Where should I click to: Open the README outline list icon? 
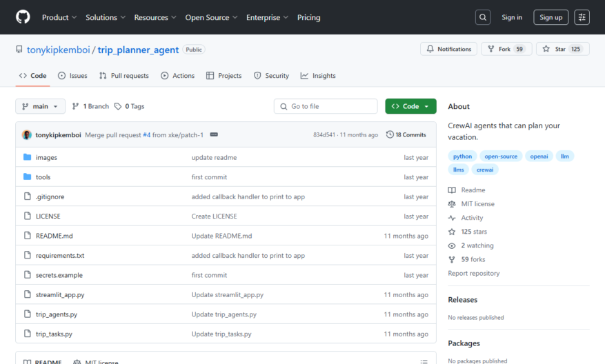click(424, 362)
